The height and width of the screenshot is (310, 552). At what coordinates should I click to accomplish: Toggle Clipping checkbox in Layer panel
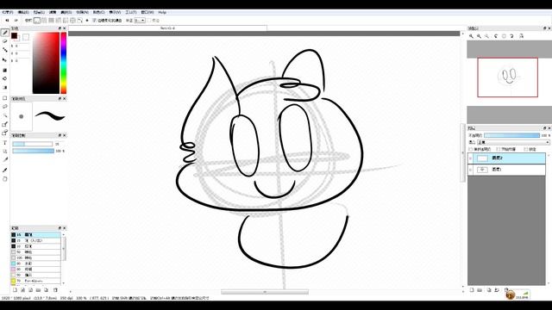tap(499, 149)
